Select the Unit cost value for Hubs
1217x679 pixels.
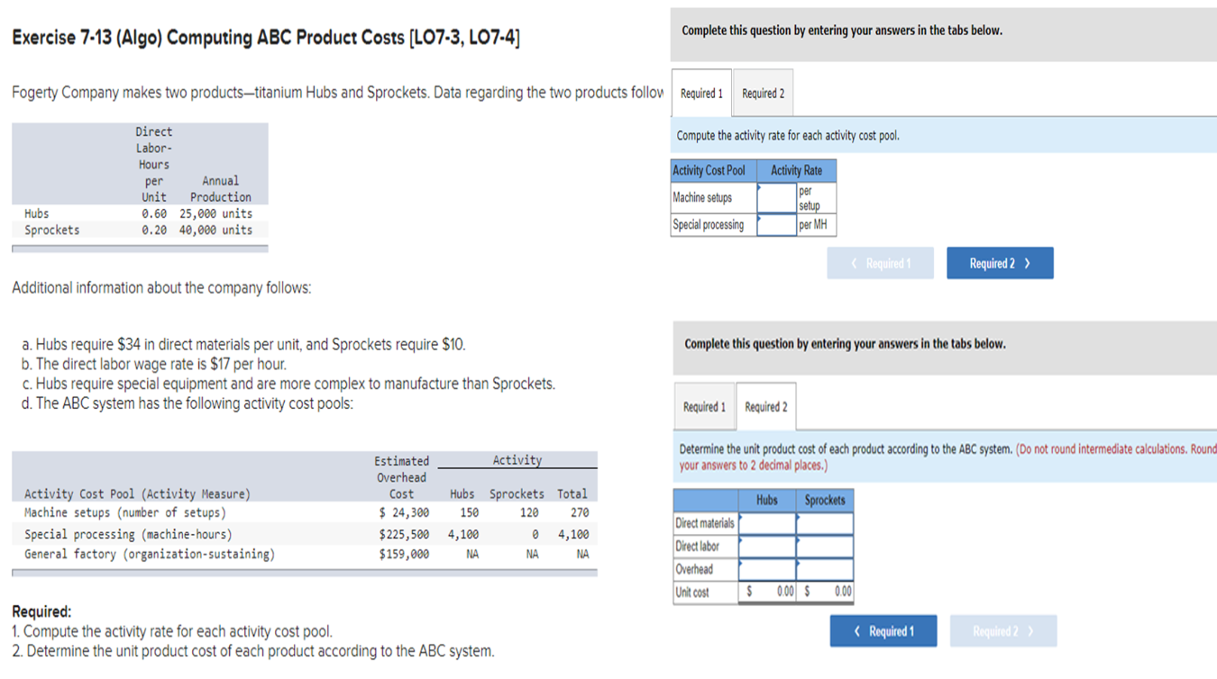[780, 590]
